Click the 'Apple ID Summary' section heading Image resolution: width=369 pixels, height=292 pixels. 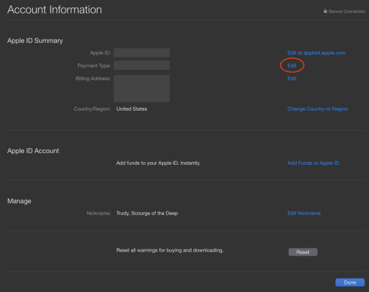(x=35, y=41)
